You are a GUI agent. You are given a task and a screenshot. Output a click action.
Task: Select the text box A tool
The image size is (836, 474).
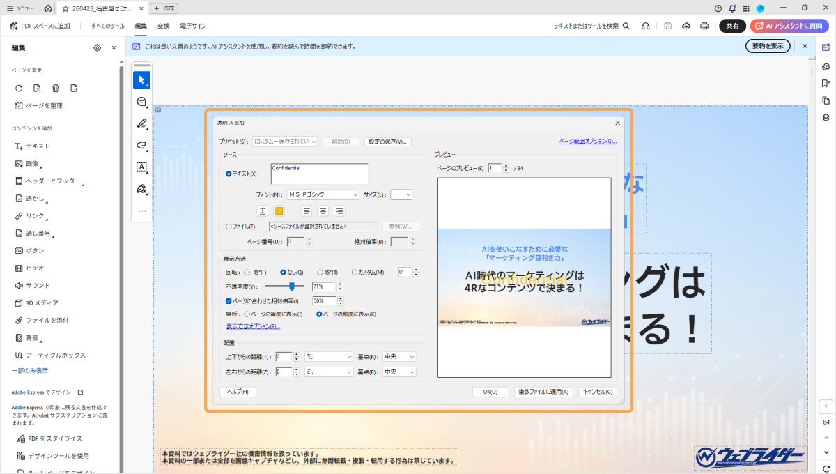coord(141,167)
